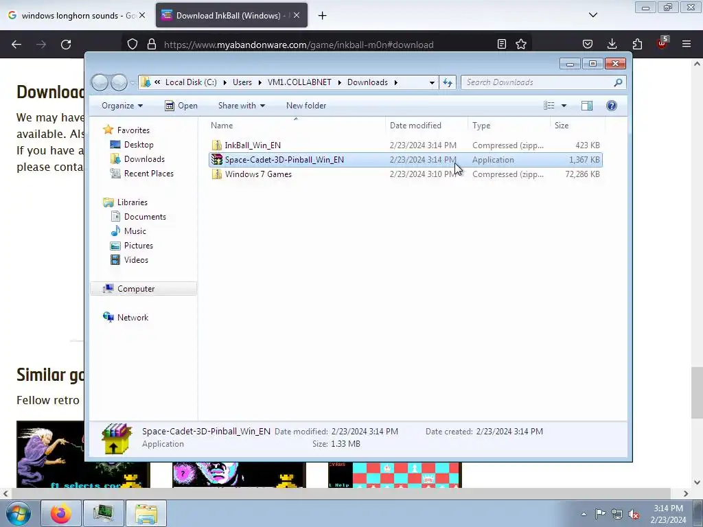Viewport: 703px width, 527px height.
Task: Click the uBlock Origin extension icon
Action: click(662, 43)
